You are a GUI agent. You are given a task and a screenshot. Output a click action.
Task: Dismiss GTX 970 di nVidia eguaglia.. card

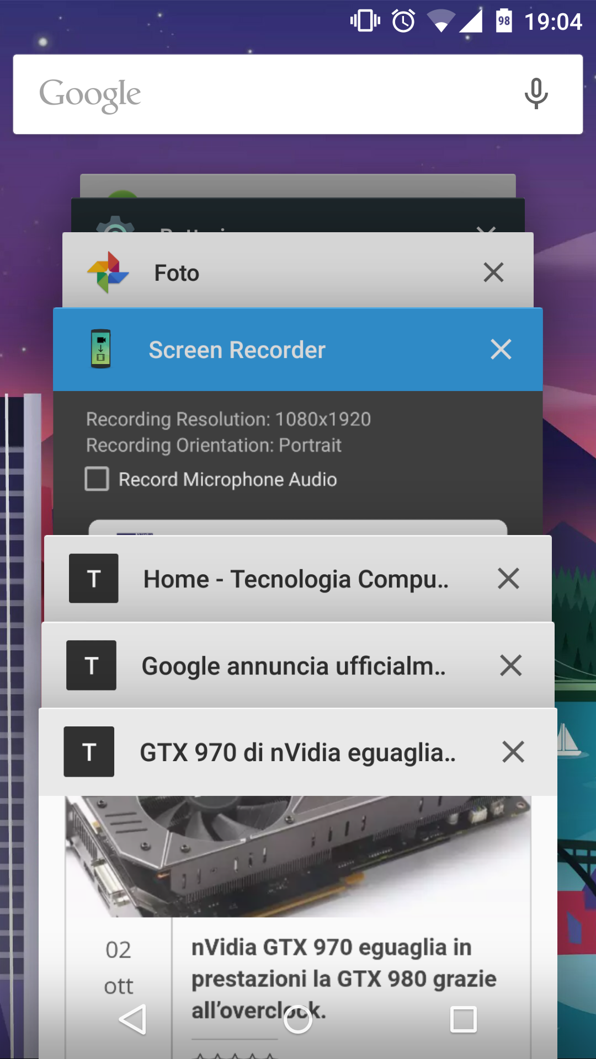click(x=513, y=752)
